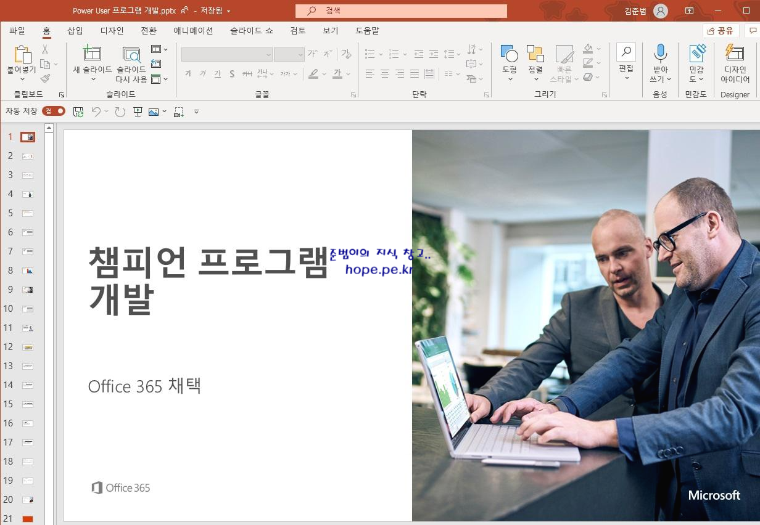
Task: Click the Cut scissors icon
Action: tap(45, 50)
